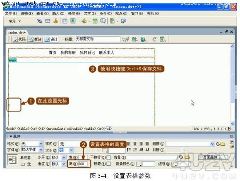Open the 边框 border color swatch

pos(174,164)
